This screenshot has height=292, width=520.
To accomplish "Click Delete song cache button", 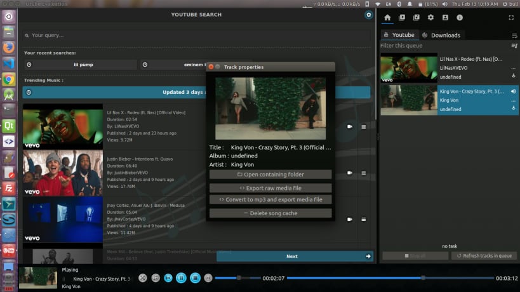I will (270, 213).
